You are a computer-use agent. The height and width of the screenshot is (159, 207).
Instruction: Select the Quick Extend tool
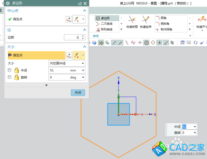tap(146, 22)
